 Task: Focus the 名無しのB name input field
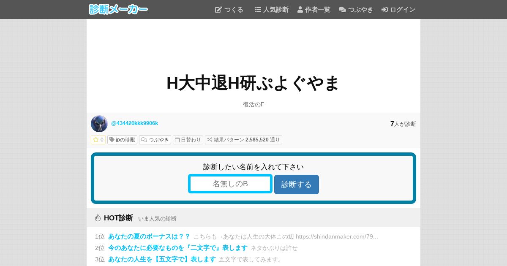230,184
